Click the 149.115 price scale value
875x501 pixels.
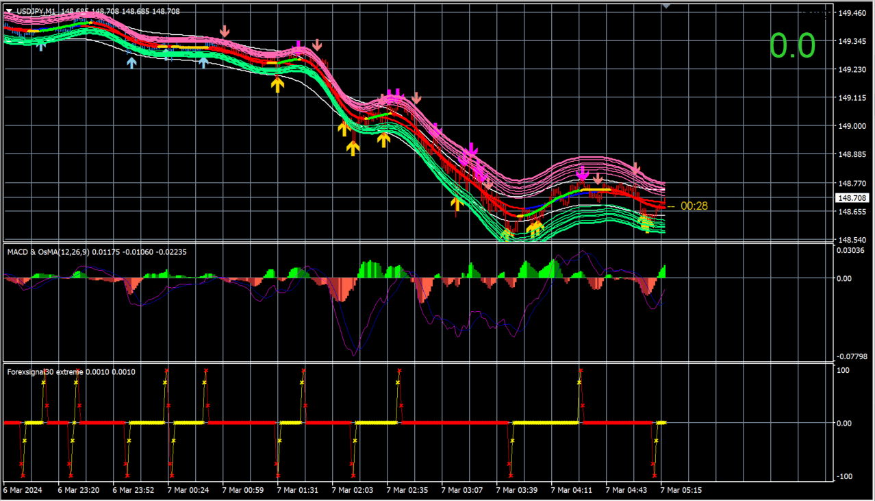click(852, 99)
